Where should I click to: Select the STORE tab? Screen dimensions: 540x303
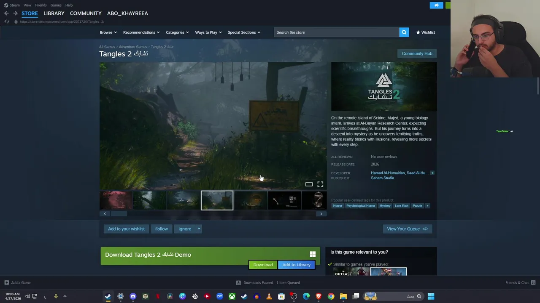30,13
